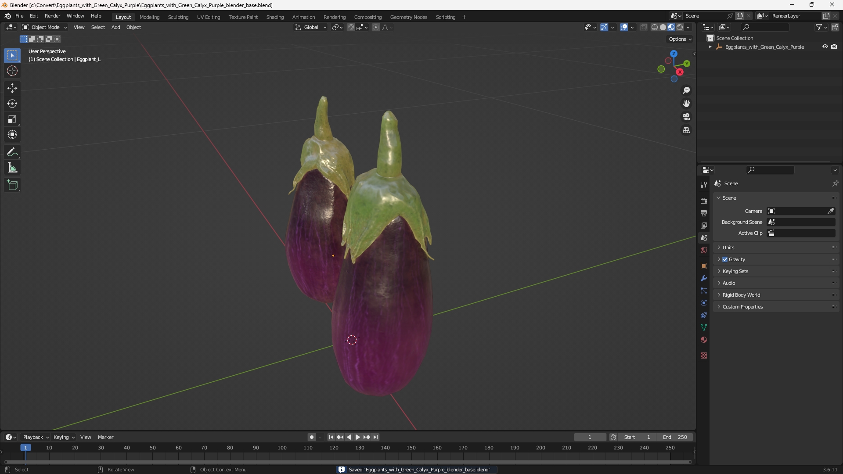Viewport: 843px width, 474px height.
Task: Jump to the end frame
Action: (x=375, y=437)
